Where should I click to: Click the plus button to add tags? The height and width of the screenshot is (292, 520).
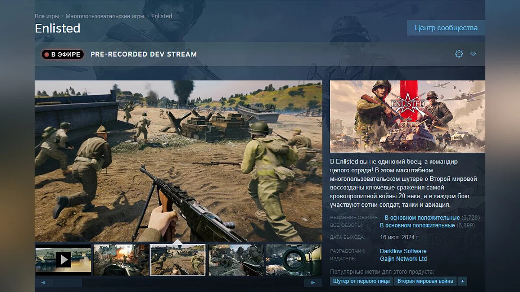point(462,281)
